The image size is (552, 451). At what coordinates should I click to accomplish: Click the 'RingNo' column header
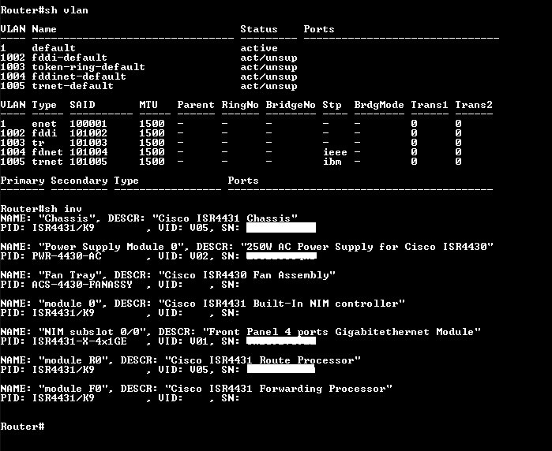coord(240,105)
